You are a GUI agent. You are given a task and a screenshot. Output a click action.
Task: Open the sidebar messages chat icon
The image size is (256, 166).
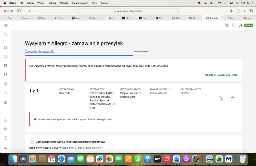tap(6, 120)
